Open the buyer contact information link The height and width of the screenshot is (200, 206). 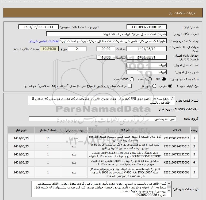[44, 41]
